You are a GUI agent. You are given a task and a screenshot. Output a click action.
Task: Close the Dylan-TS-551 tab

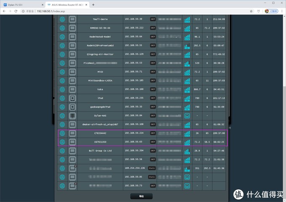point(42,5)
